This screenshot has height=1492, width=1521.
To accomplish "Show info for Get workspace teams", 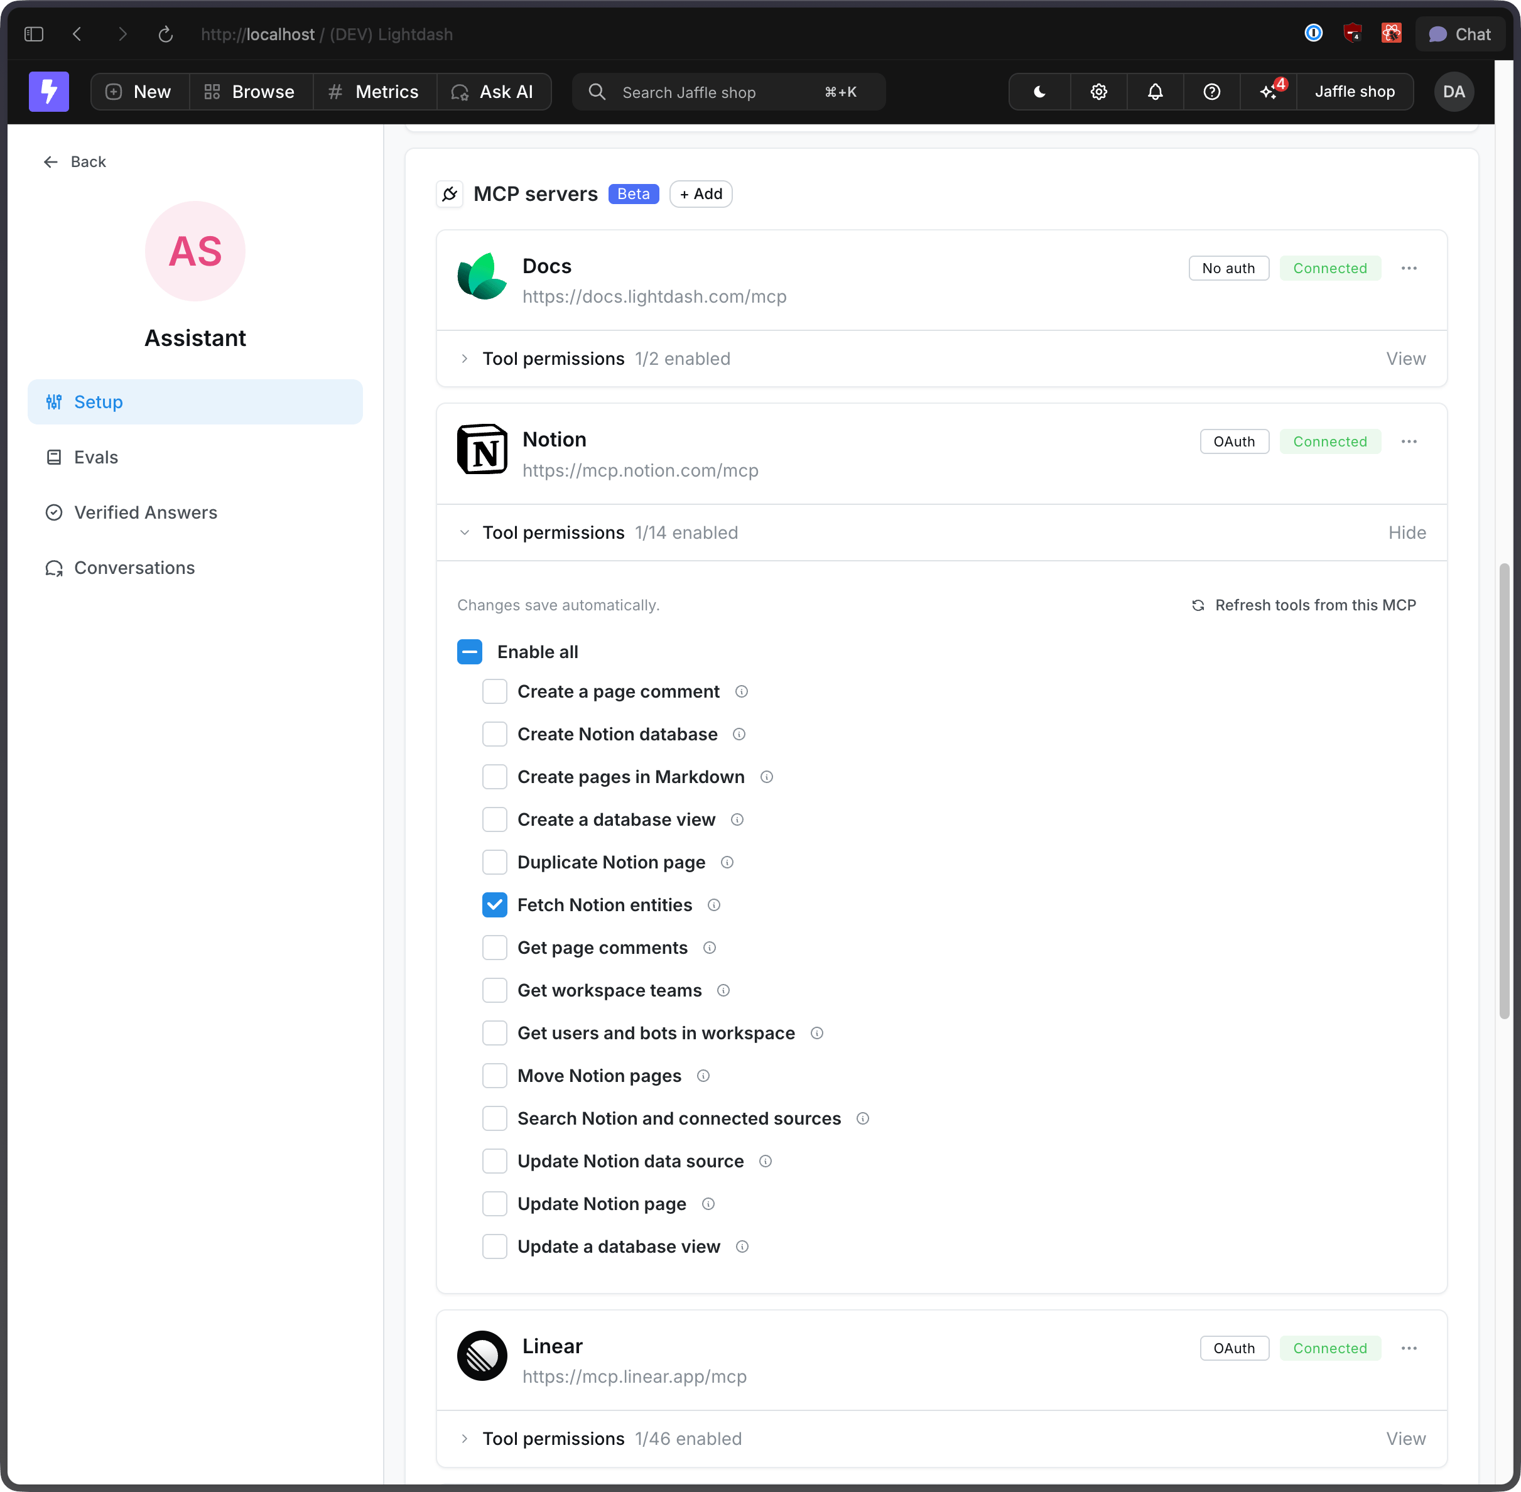I will click(723, 990).
